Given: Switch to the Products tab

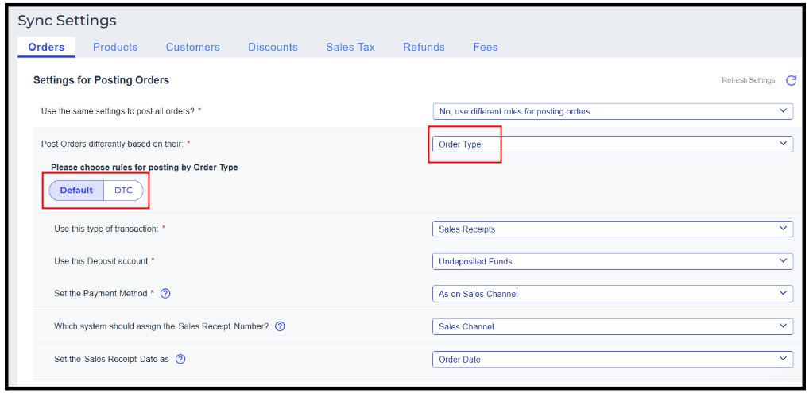Looking at the screenshot, I should [115, 48].
